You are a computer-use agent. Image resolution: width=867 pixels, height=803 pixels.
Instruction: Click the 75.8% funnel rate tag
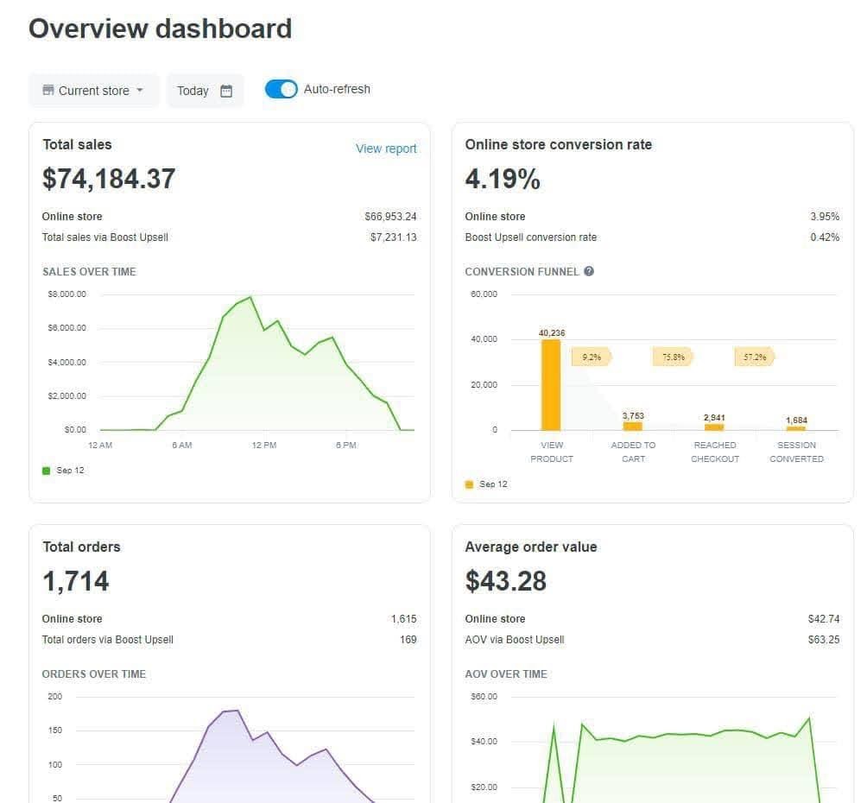click(673, 357)
